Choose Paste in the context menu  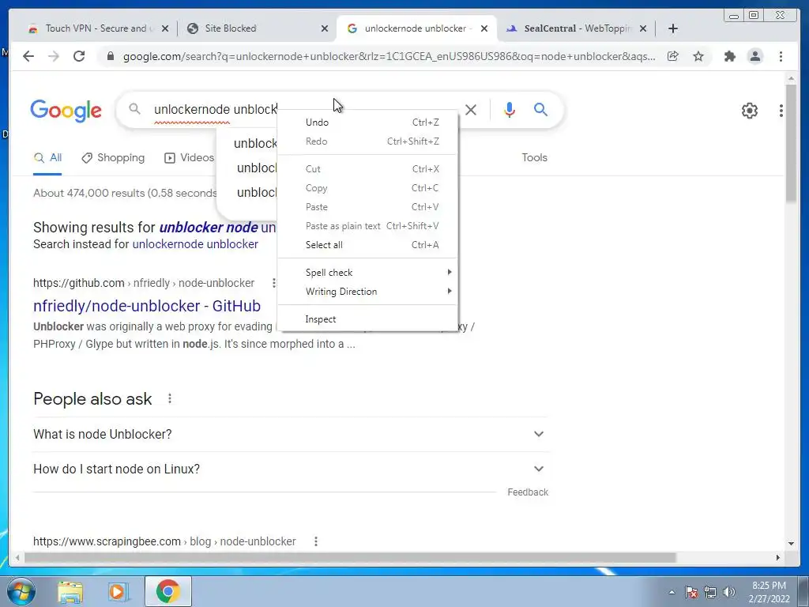[367, 207]
